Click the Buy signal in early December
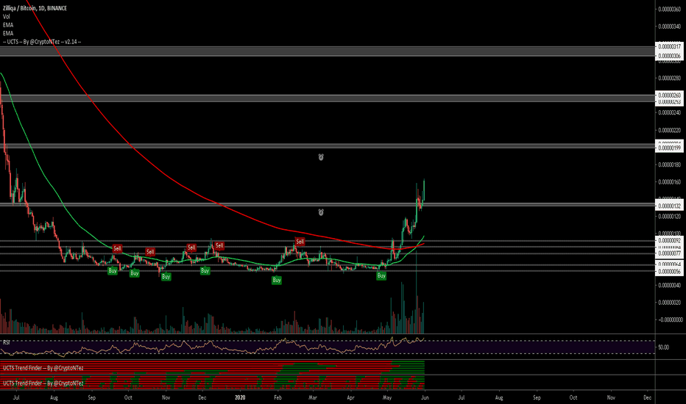Screen dimensions: 686x404 pyautogui.click(x=205, y=271)
